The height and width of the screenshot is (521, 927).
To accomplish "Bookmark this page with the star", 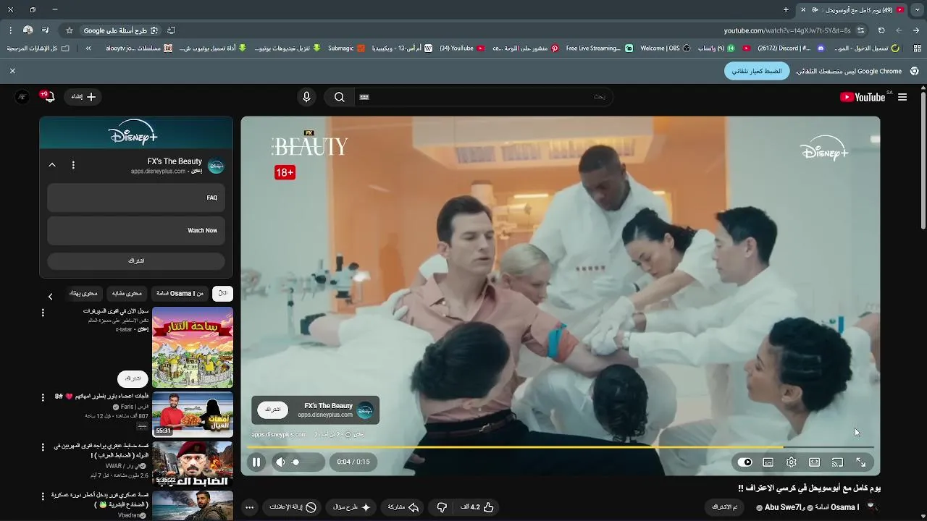I will coord(70,30).
